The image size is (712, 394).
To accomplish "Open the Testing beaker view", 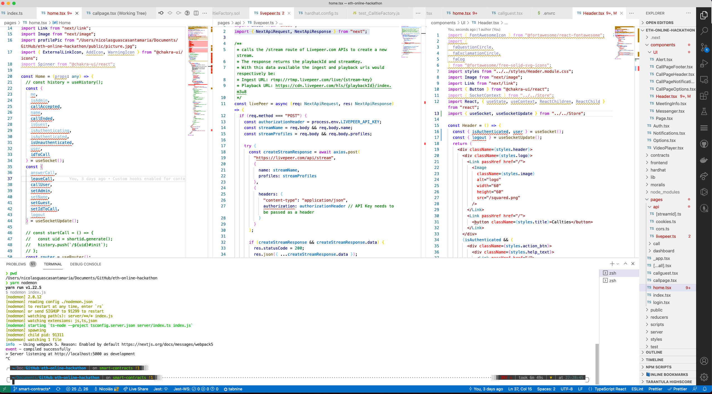I will [x=704, y=112].
